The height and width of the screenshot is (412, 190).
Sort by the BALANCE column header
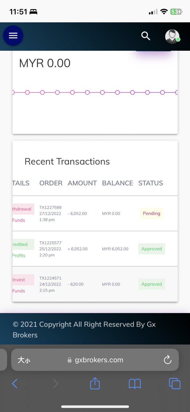[117, 183]
